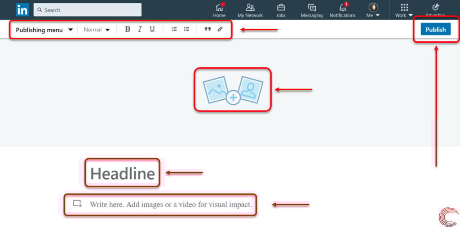Image resolution: width=460 pixels, height=234 pixels.
Task: Open Messaging
Action: pos(312,10)
